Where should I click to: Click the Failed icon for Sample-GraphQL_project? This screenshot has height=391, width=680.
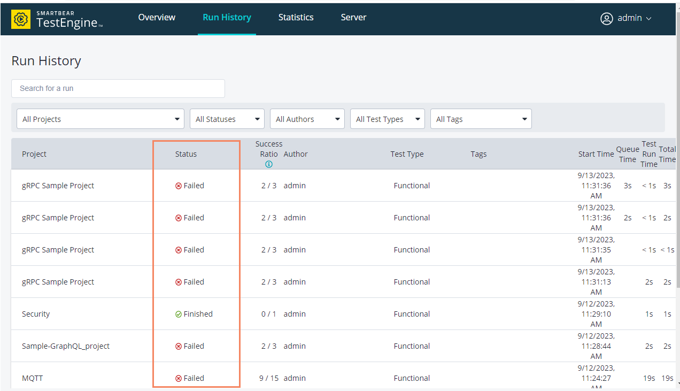(179, 346)
